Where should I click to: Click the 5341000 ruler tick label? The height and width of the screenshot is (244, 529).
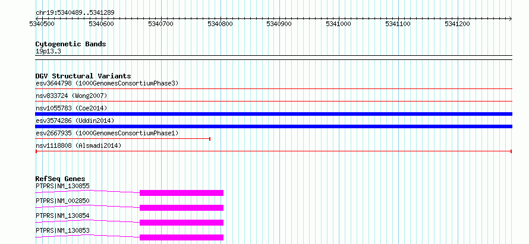click(338, 24)
